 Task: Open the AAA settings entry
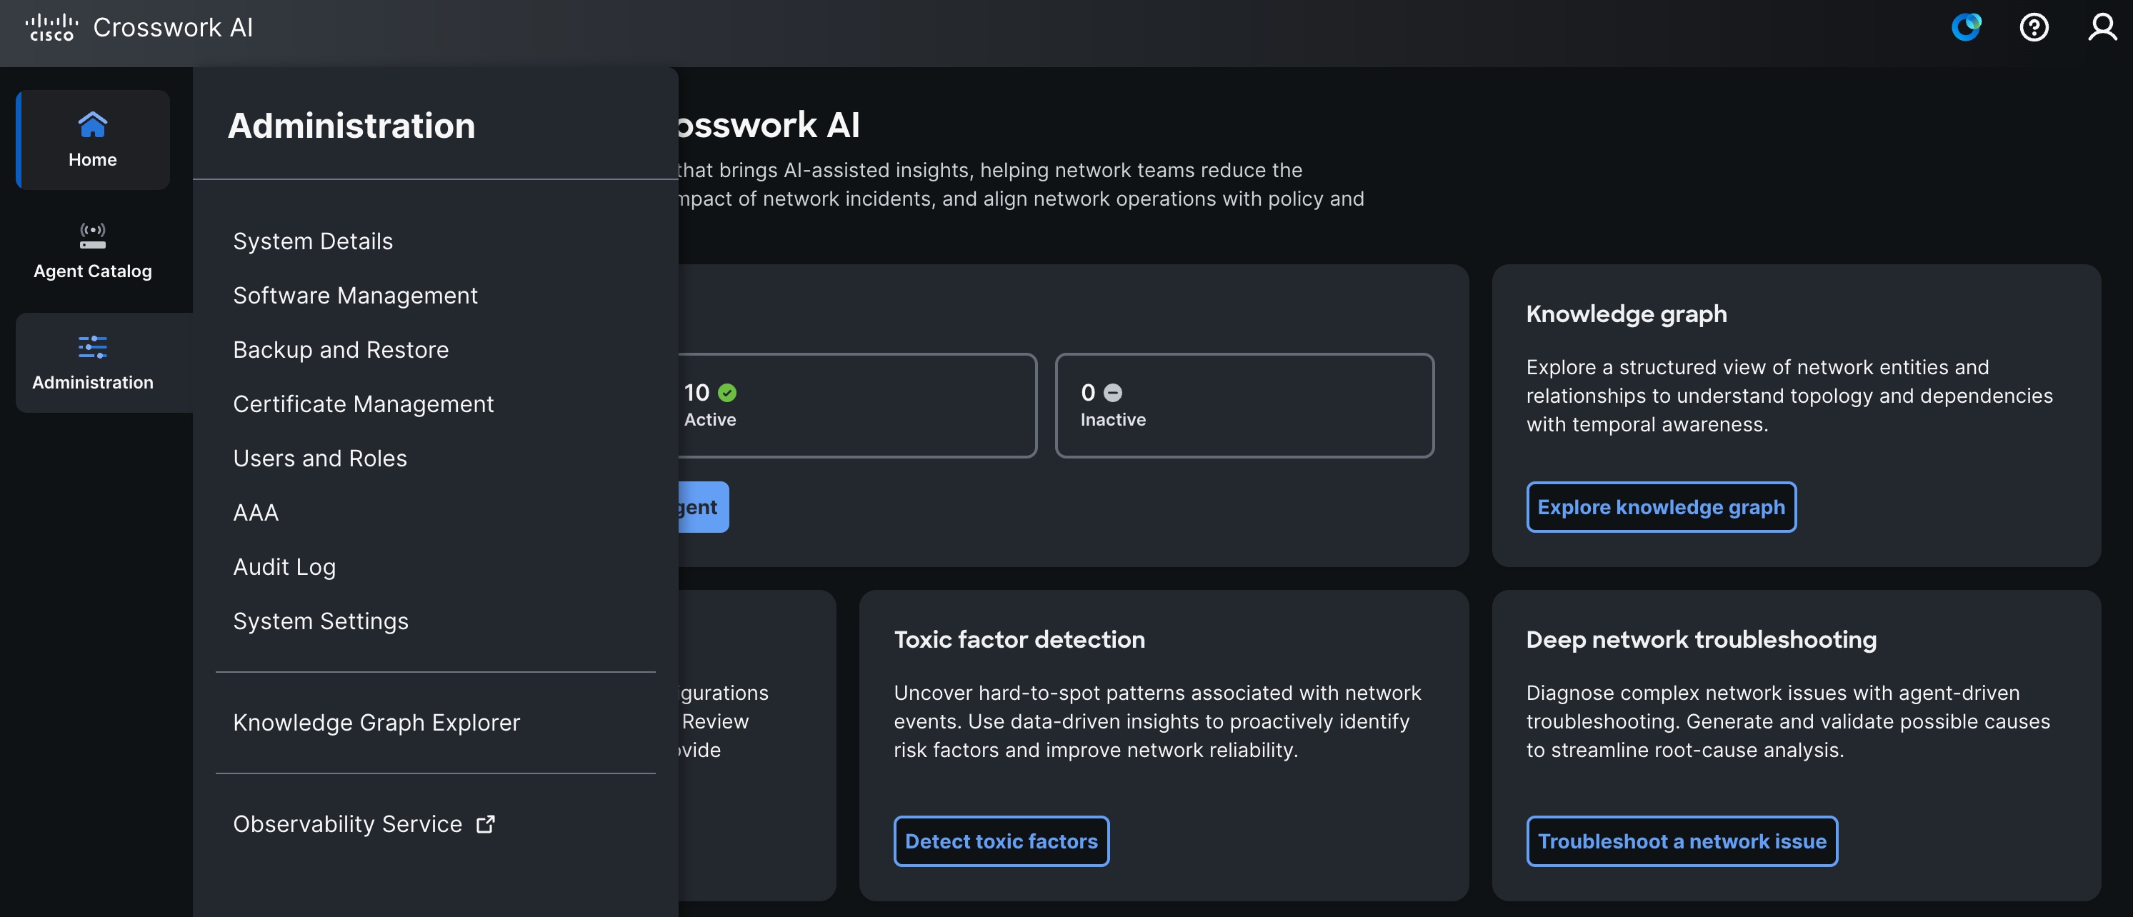[256, 512]
